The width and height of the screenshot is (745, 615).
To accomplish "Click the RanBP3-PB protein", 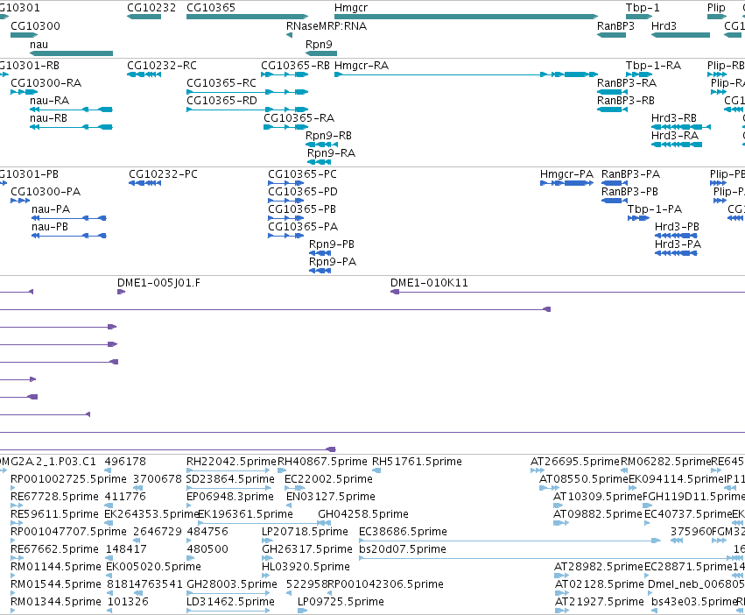I will pos(615,201).
